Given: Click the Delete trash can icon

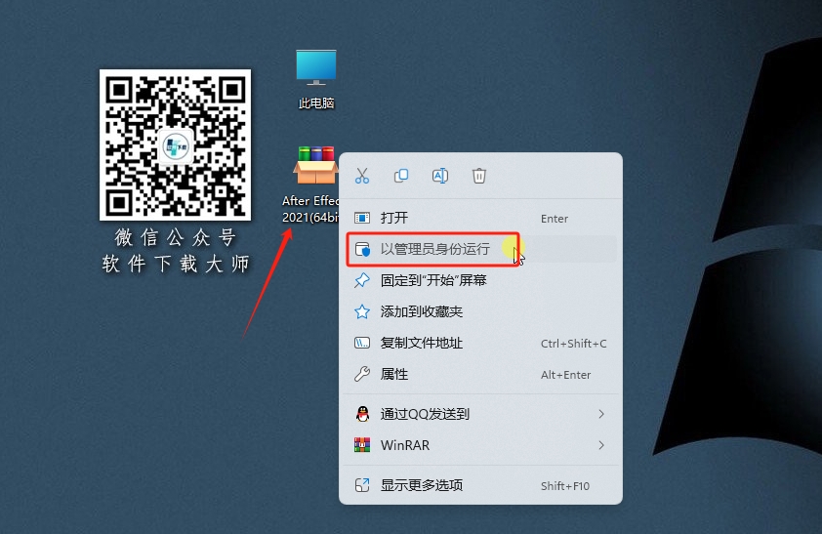Looking at the screenshot, I should (x=478, y=176).
